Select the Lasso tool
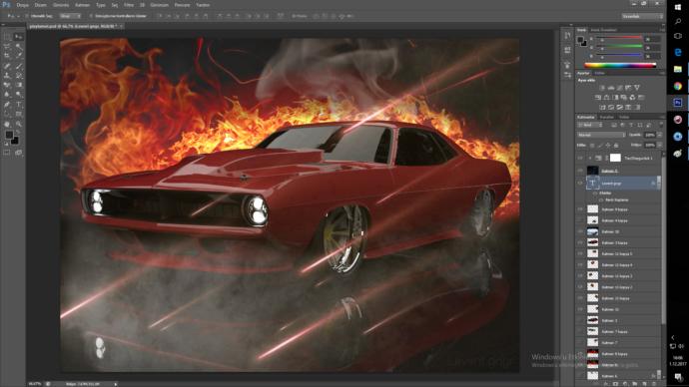 (7, 46)
